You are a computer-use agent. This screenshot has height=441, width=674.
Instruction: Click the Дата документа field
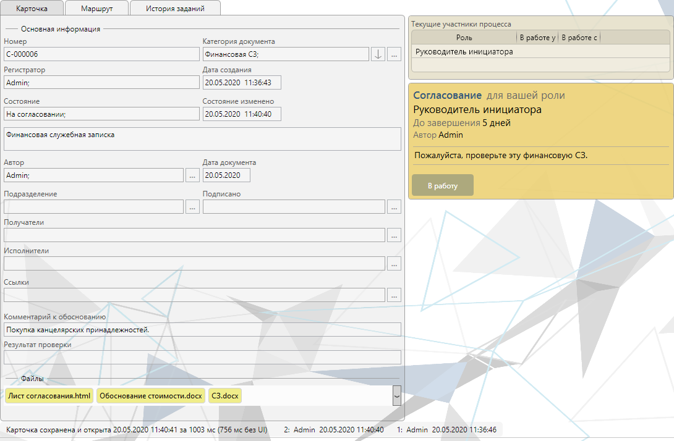coord(226,175)
